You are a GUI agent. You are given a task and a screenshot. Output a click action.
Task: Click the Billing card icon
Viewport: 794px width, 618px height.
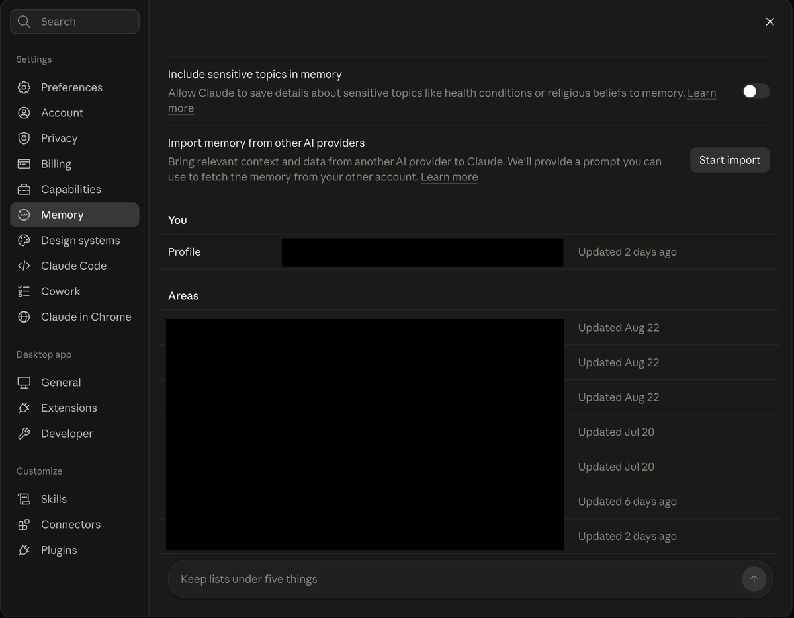coord(24,164)
